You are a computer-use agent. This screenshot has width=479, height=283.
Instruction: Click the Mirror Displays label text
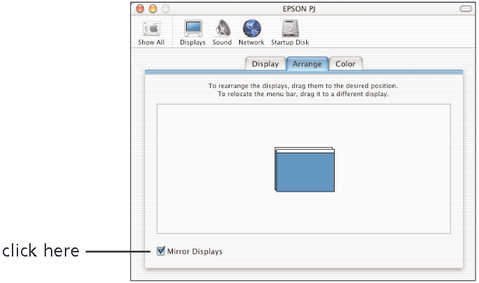[195, 252]
